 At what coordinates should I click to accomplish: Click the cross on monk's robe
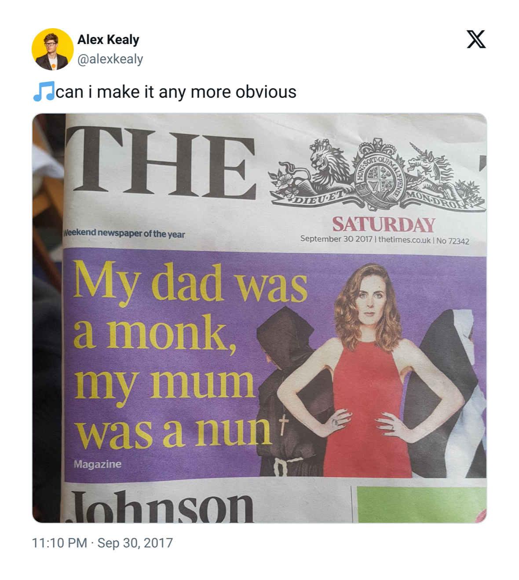pyautogui.click(x=283, y=425)
